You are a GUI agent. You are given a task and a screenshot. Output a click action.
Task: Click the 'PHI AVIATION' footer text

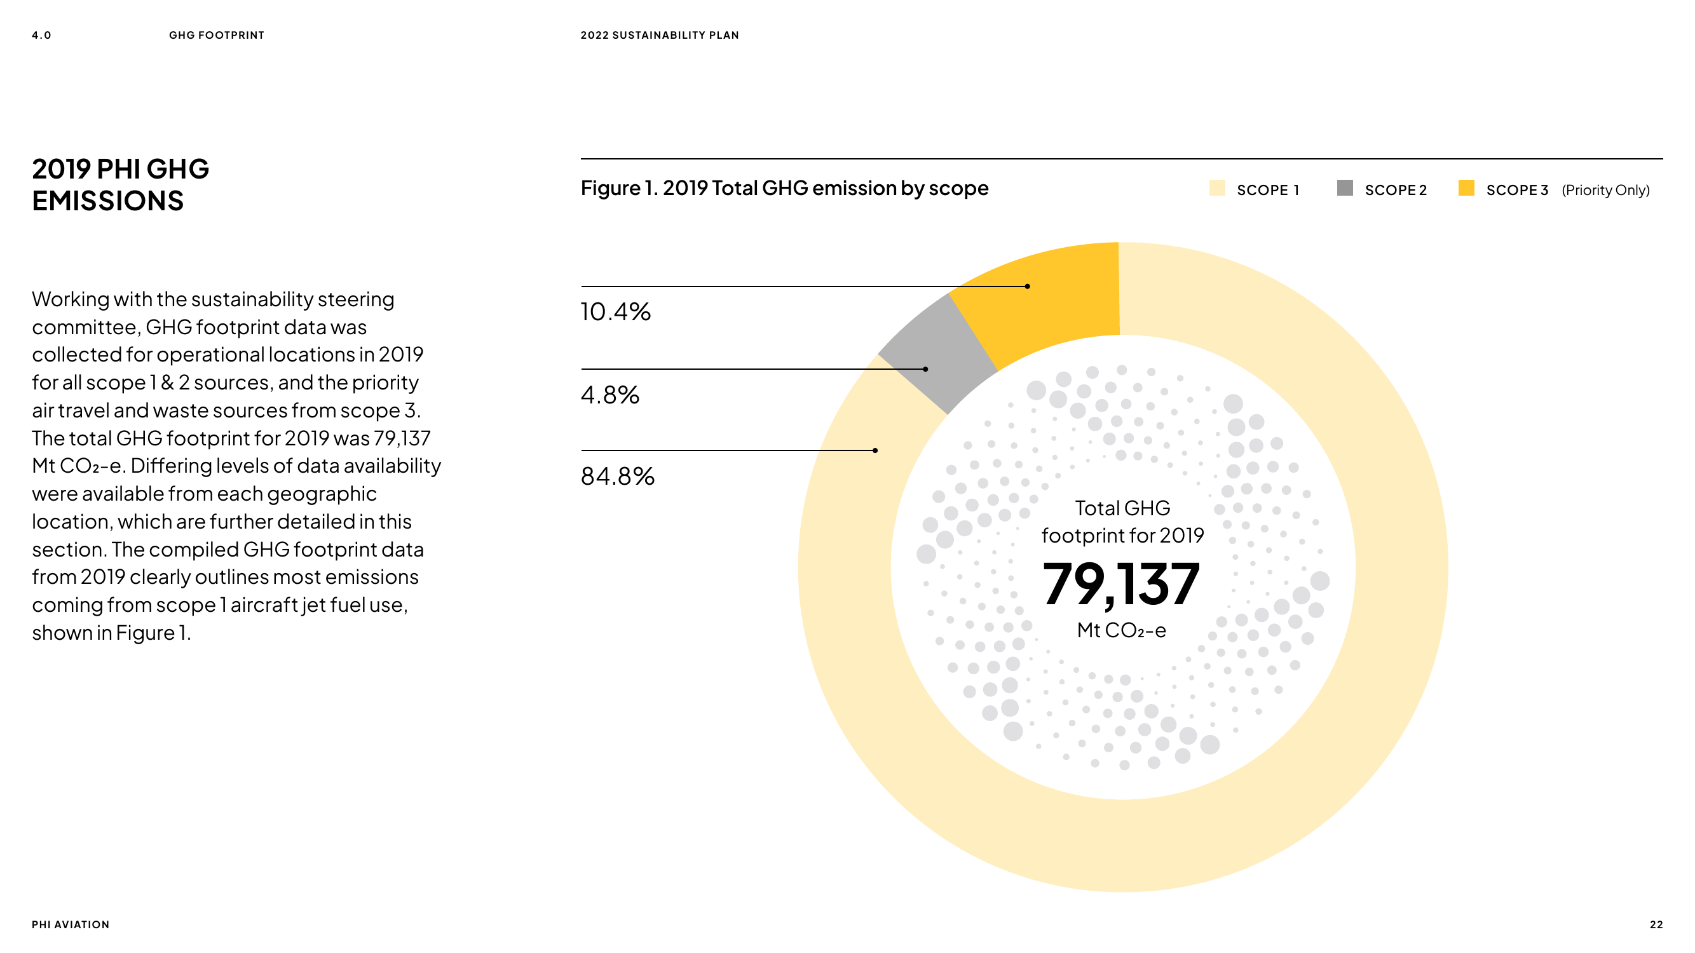tap(71, 924)
